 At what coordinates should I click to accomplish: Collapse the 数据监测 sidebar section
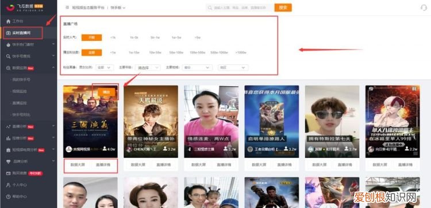53,68
